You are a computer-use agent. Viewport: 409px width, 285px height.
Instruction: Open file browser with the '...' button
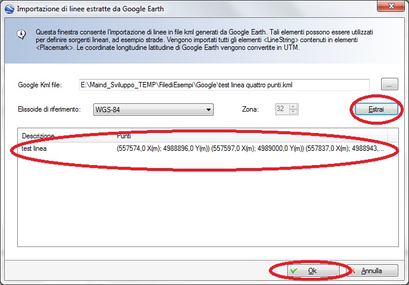tap(389, 85)
